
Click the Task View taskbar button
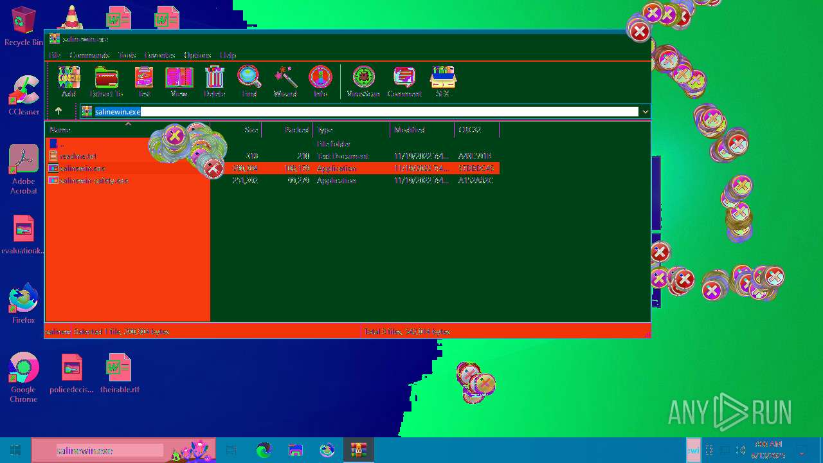231,450
